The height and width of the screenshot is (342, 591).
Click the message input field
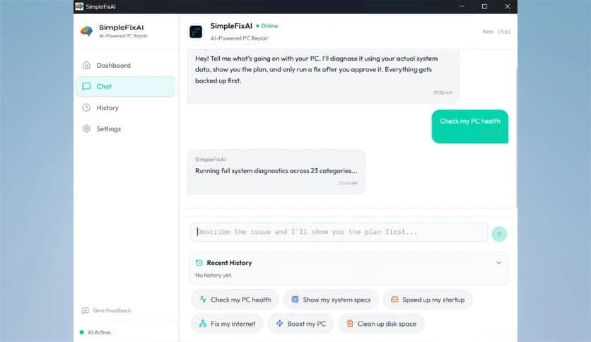[x=339, y=232]
